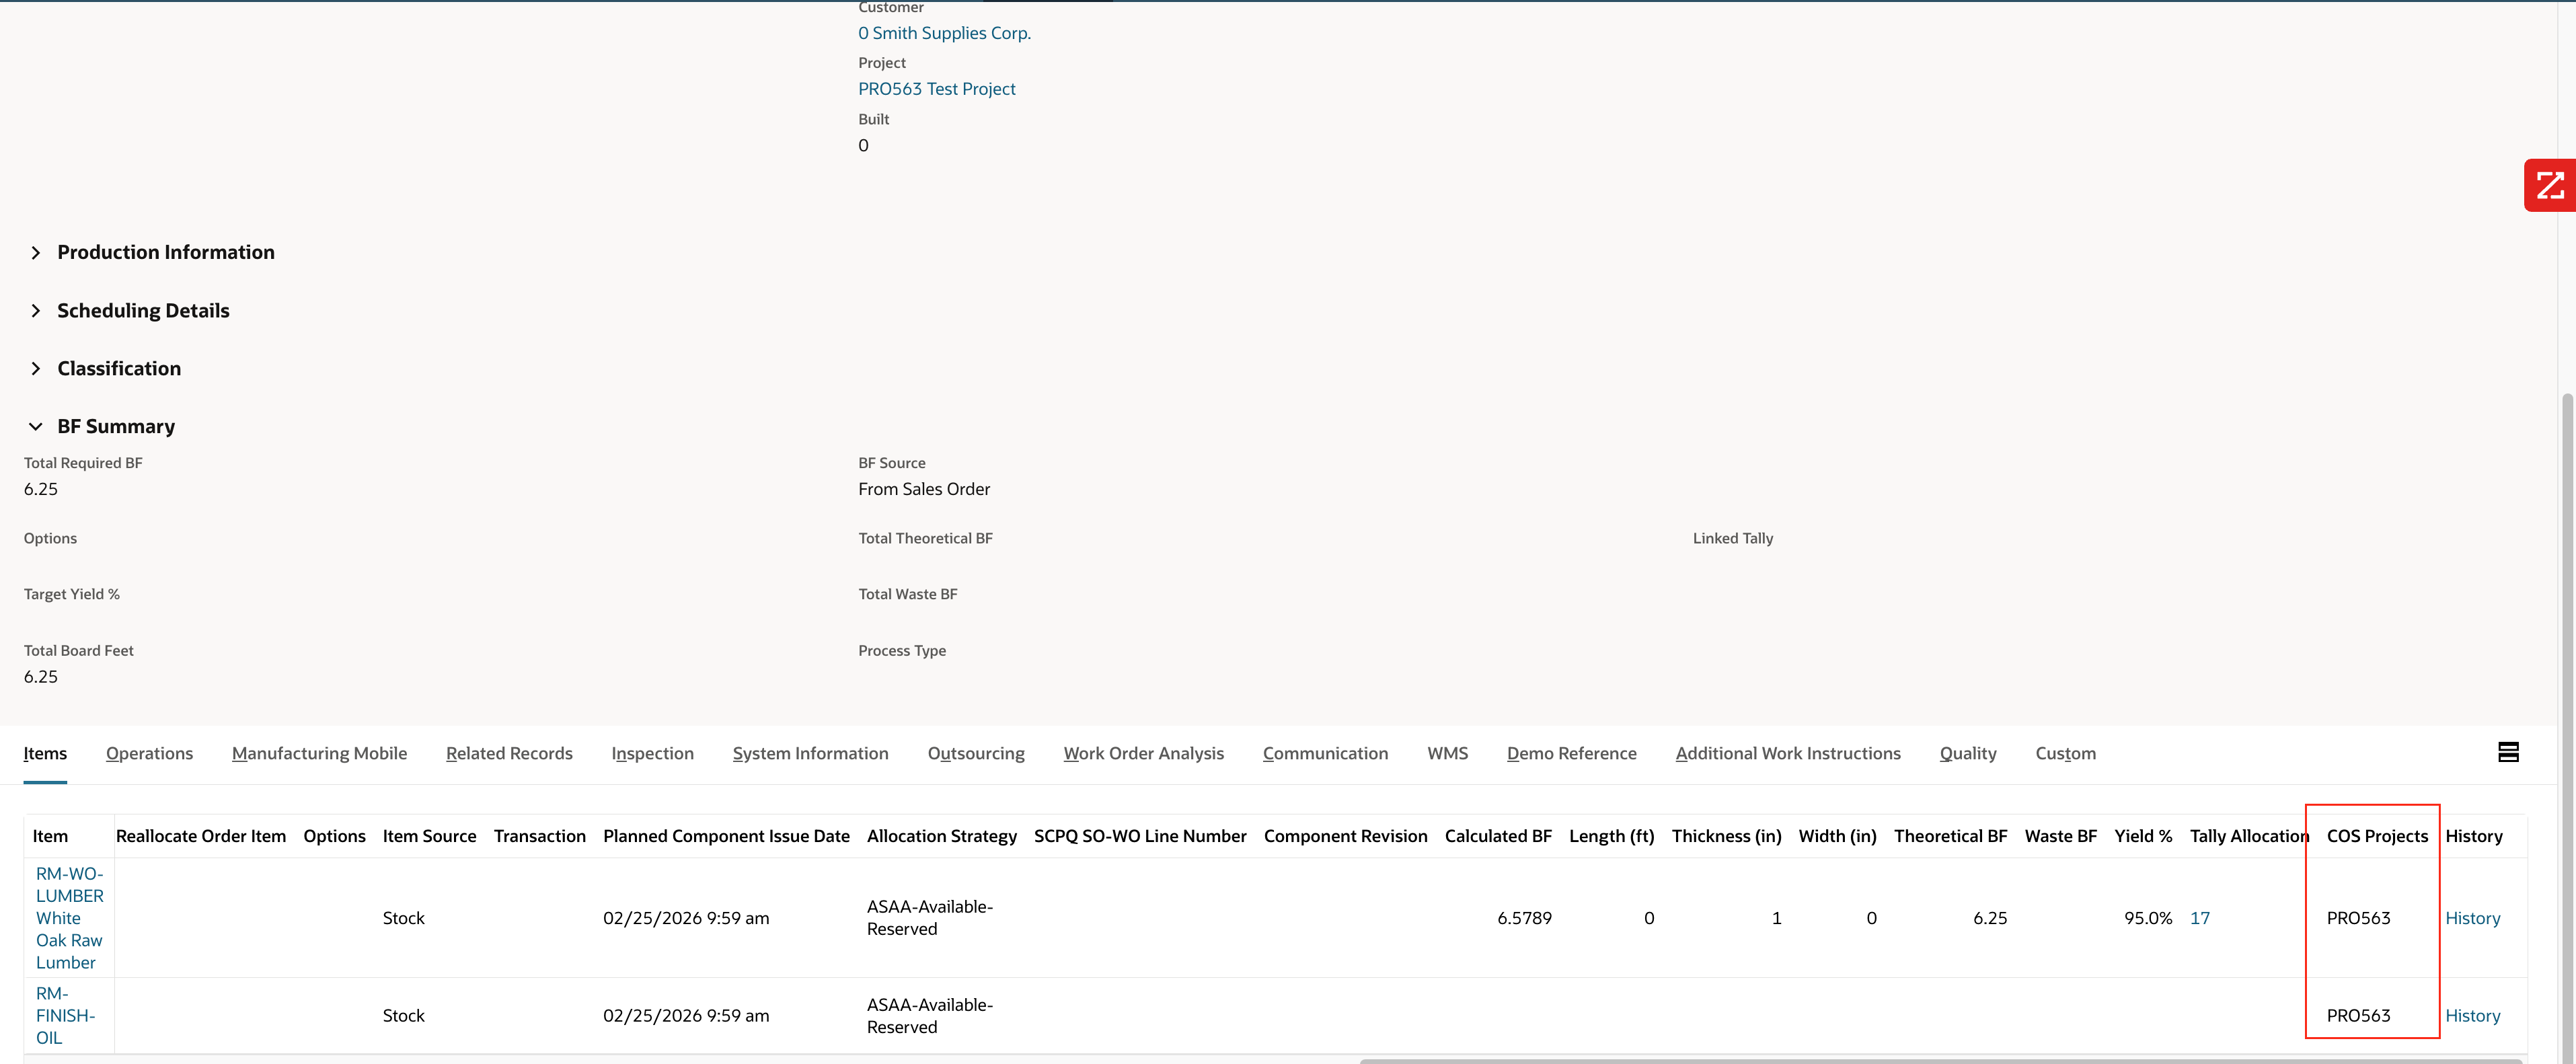
Task: Switch to the Operations tab
Action: click(x=149, y=753)
